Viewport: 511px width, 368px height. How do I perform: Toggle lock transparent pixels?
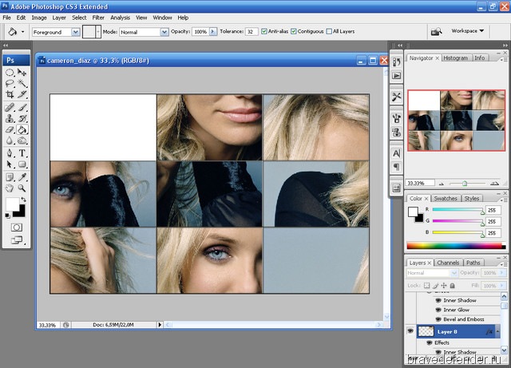click(x=426, y=286)
